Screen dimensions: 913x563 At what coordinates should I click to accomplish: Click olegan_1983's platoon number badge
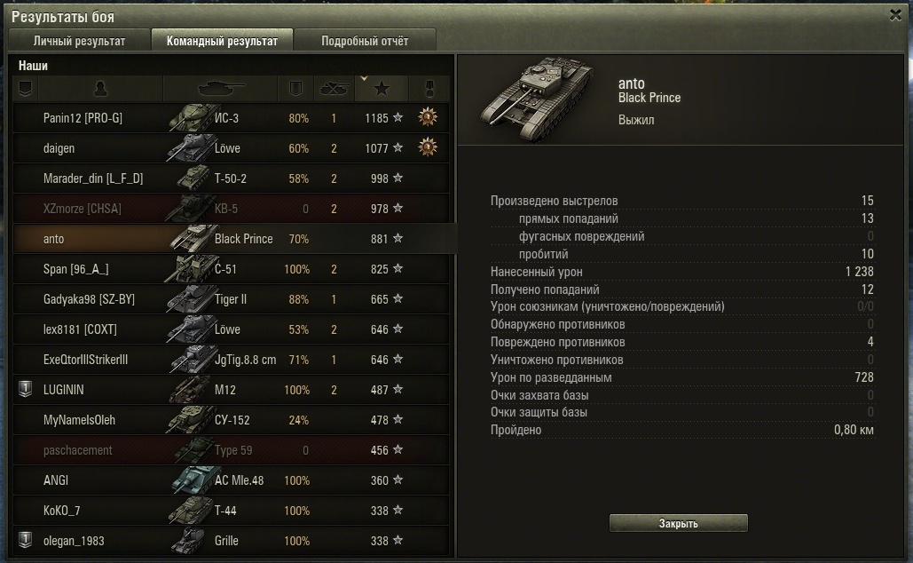click(x=25, y=540)
